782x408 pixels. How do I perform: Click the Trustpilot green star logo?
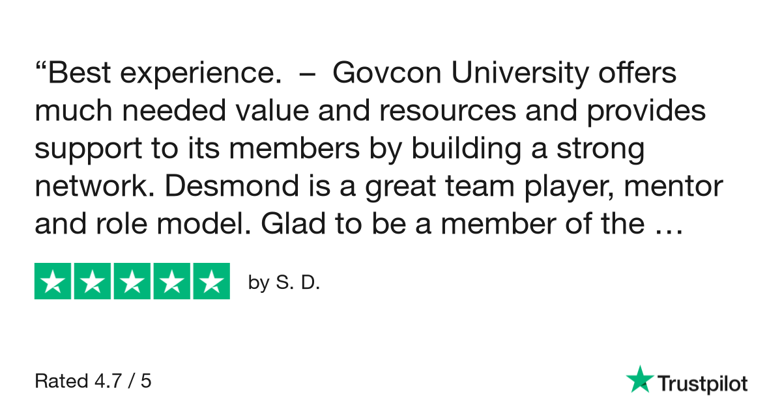(x=639, y=380)
